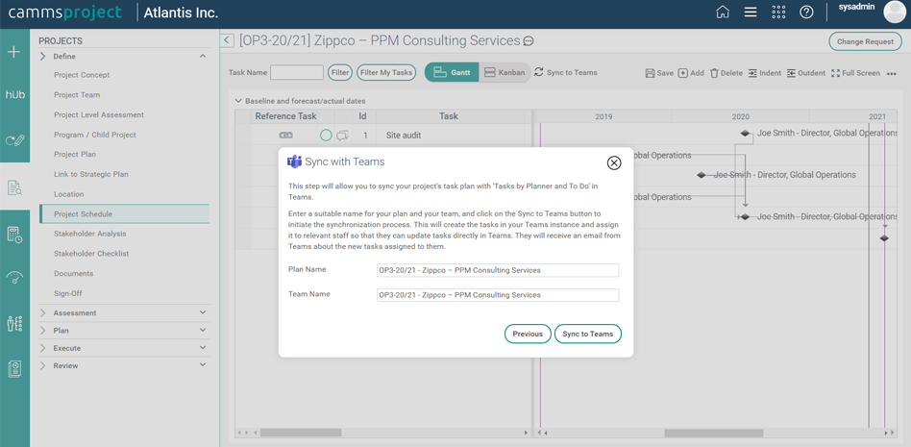
Task: Click the Gantt chart horizontal scrollbar
Action: click(715, 433)
